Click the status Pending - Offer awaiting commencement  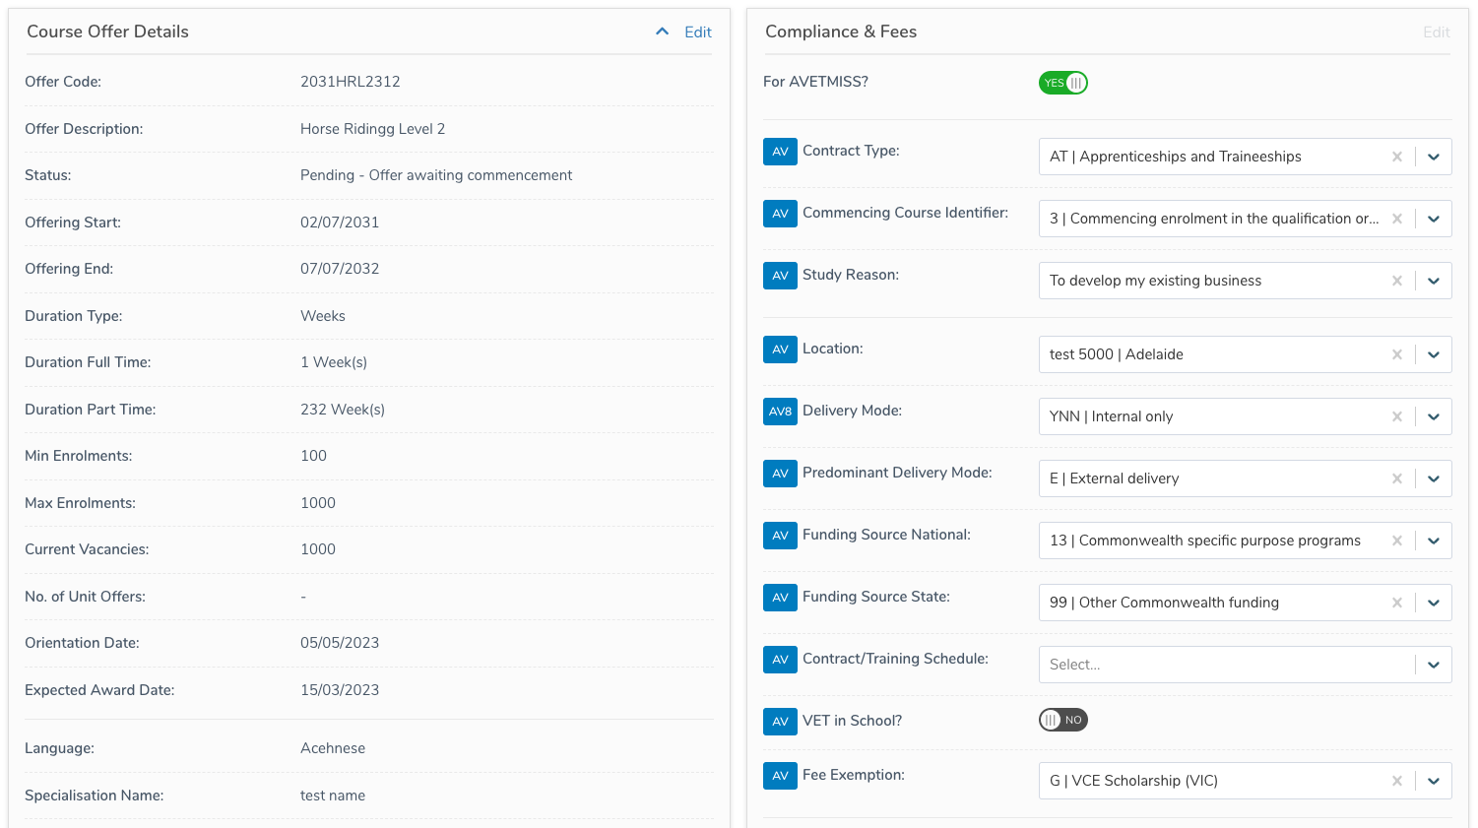[x=436, y=175]
